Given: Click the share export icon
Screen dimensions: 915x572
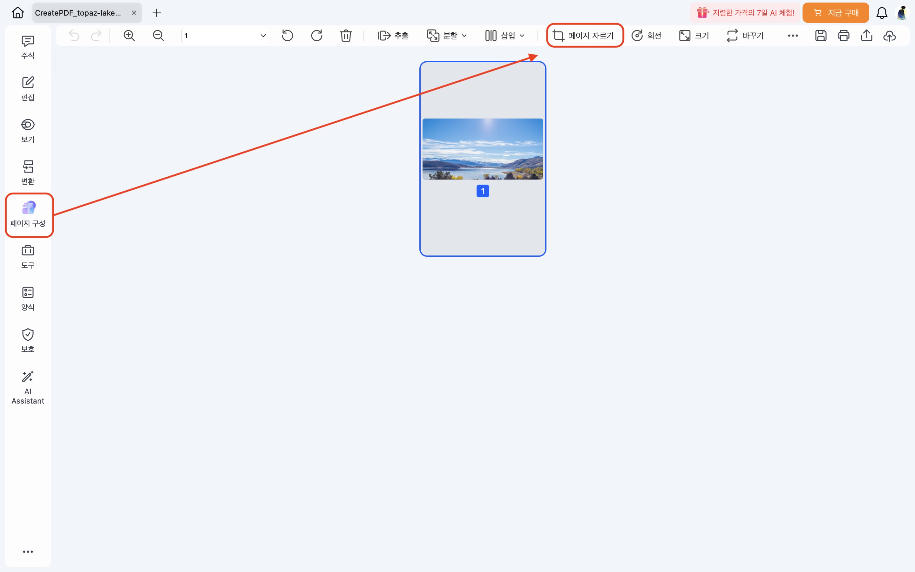Looking at the screenshot, I should 866,36.
